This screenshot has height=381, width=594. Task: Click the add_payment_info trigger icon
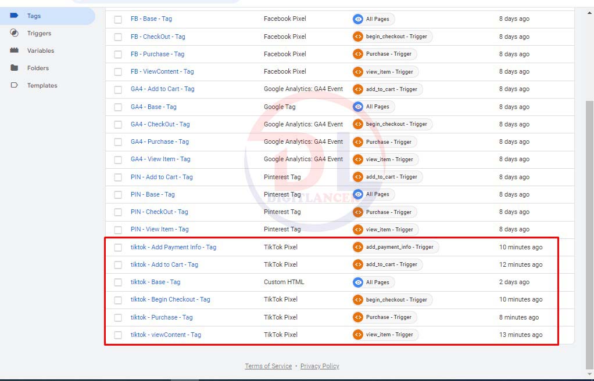click(x=357, y=247)
